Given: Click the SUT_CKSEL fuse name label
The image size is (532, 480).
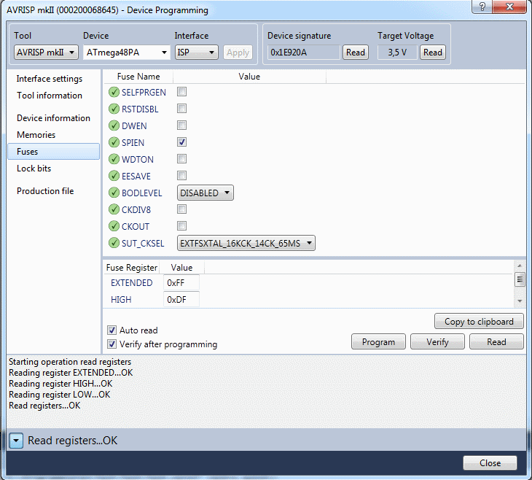Looking at the screenshot, I should point(143,243).
